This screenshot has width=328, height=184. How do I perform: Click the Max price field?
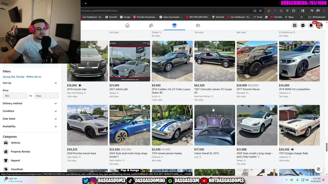coord(46,96)
